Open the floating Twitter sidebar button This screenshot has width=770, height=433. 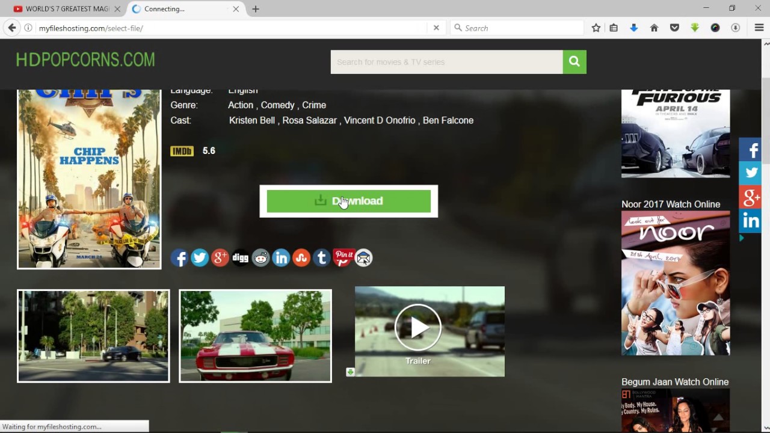coord(750,173)
